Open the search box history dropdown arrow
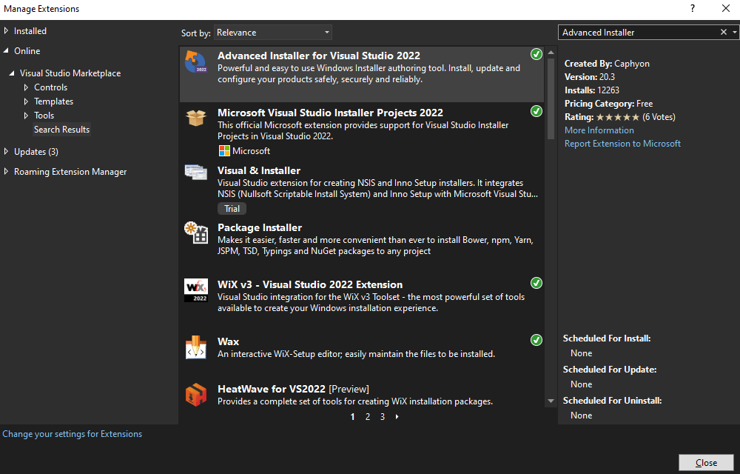The height and width of the screenshot is (474, 740). [734, 33]
